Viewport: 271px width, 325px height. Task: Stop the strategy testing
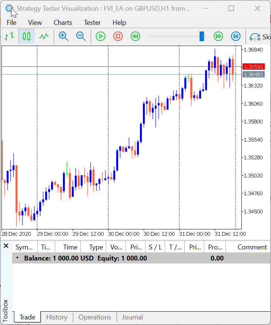coord(118,36)
